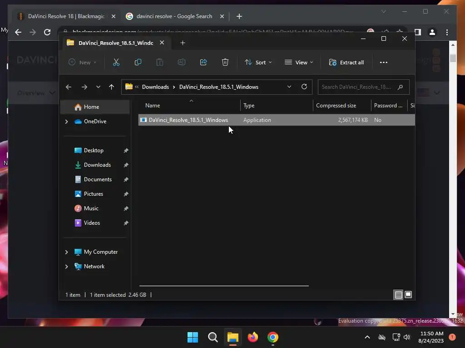Select the DaVinci_Resolve_18.5.1_Windows application file

277,120
